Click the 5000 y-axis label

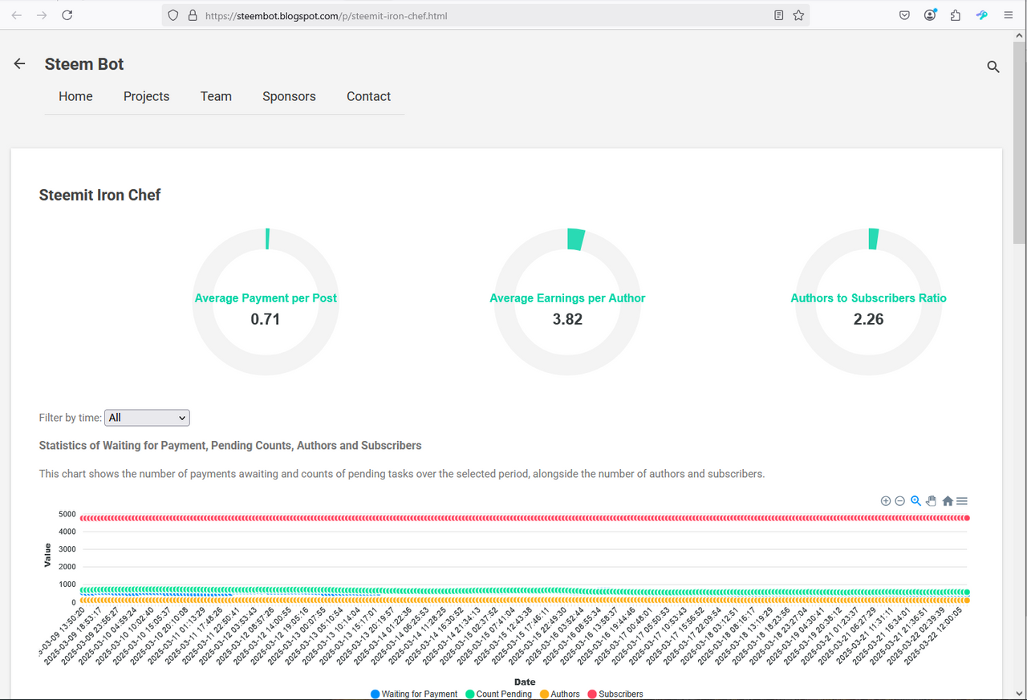[x=67, y=514]
